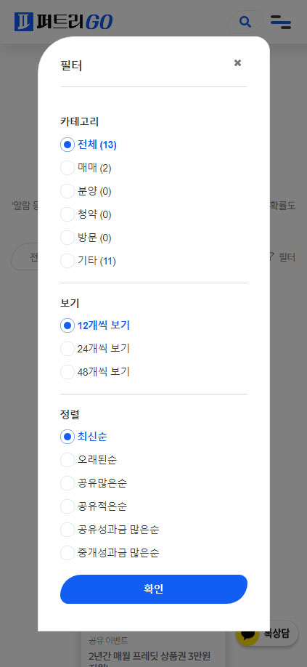Click the 필터 button behind dialog
This screenshot has height=667, width=307.
point(284,257)
